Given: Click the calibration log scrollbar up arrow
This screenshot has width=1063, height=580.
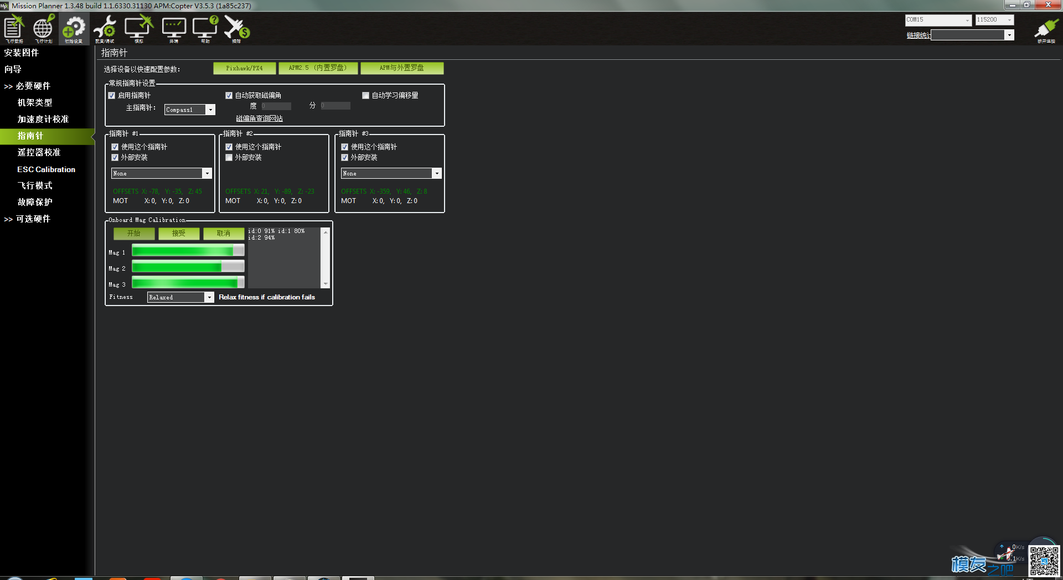Looking at the screenshot, I should 326,232.
